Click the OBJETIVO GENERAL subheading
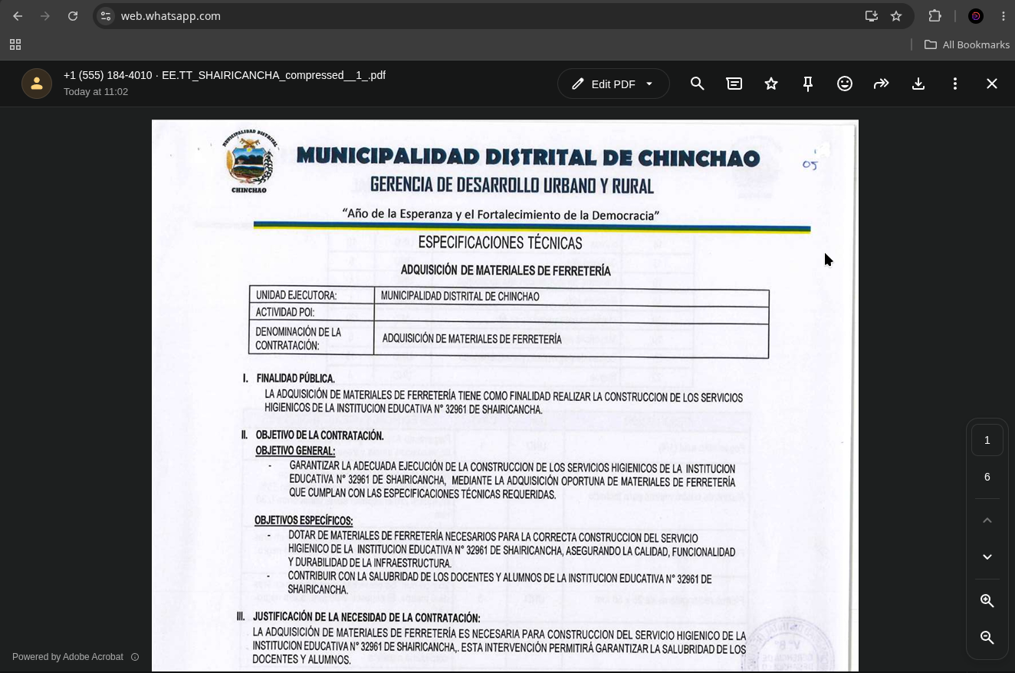This screenshot has width=1015, height=673. click(295, 451)
